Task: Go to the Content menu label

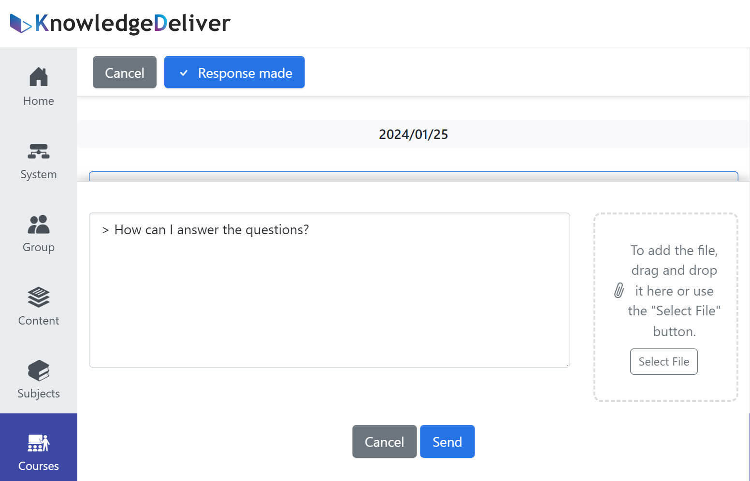Action: click(x=39, y=321)
